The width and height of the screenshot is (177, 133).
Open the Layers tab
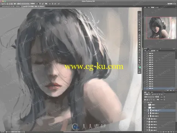(x=146, y=92)
